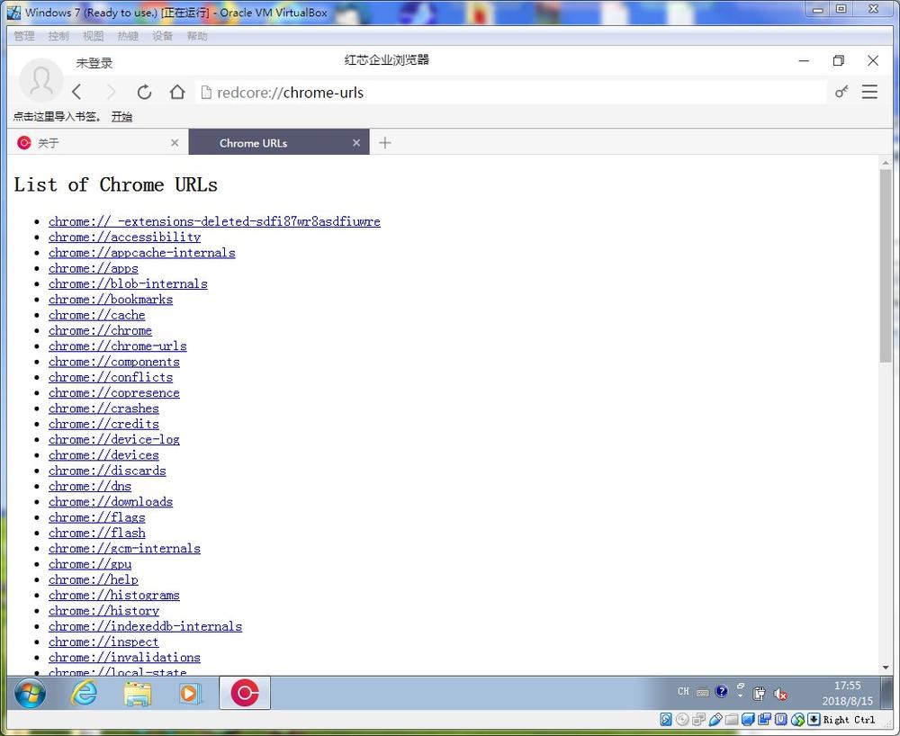900x736 pixels.
Task: Click VirtualBox USB pen status icon
Action: tap(715, 720)
